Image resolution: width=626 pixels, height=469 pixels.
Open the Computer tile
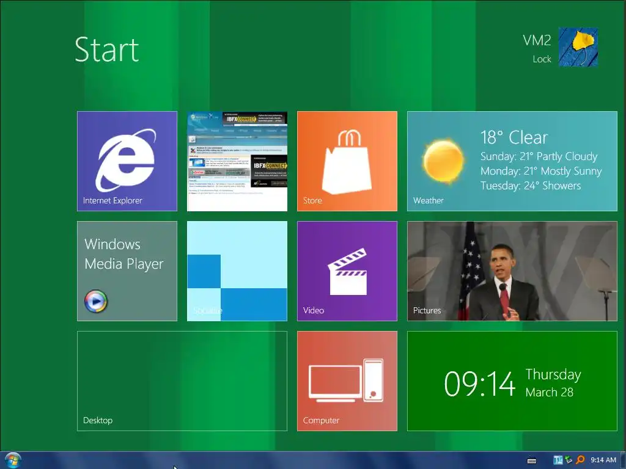pyautogui.click(x=347, y=381)
